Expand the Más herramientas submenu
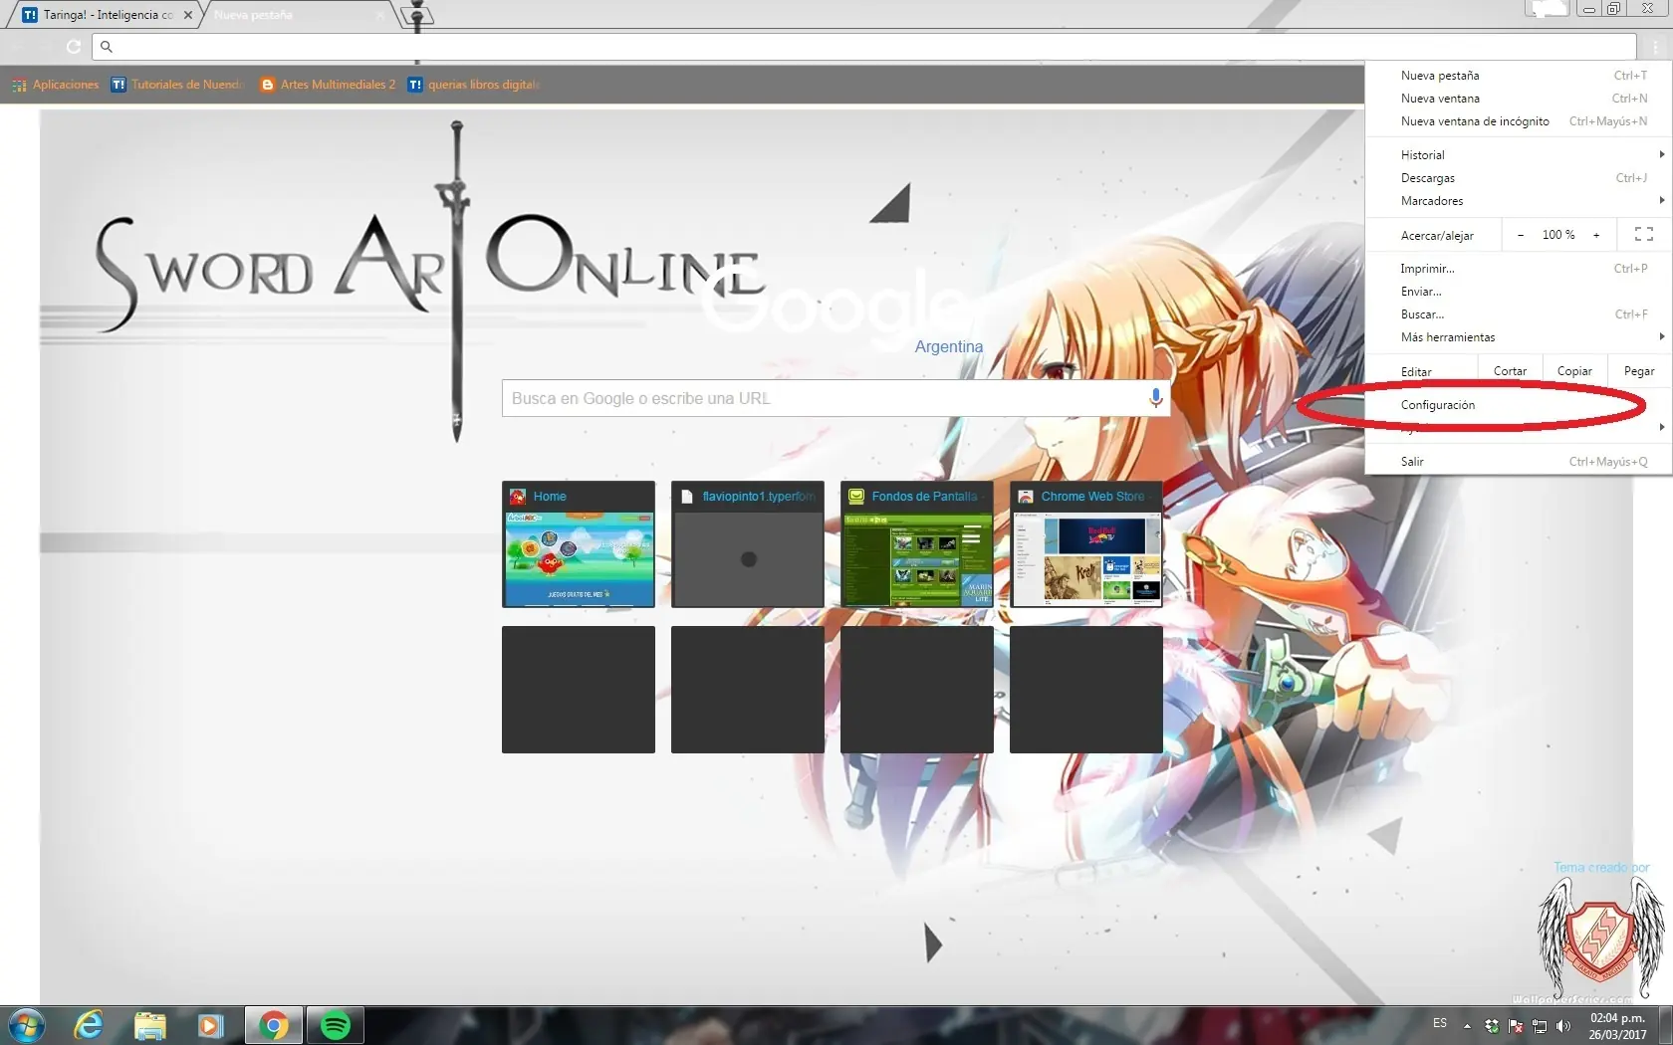 pos(1519,337)
